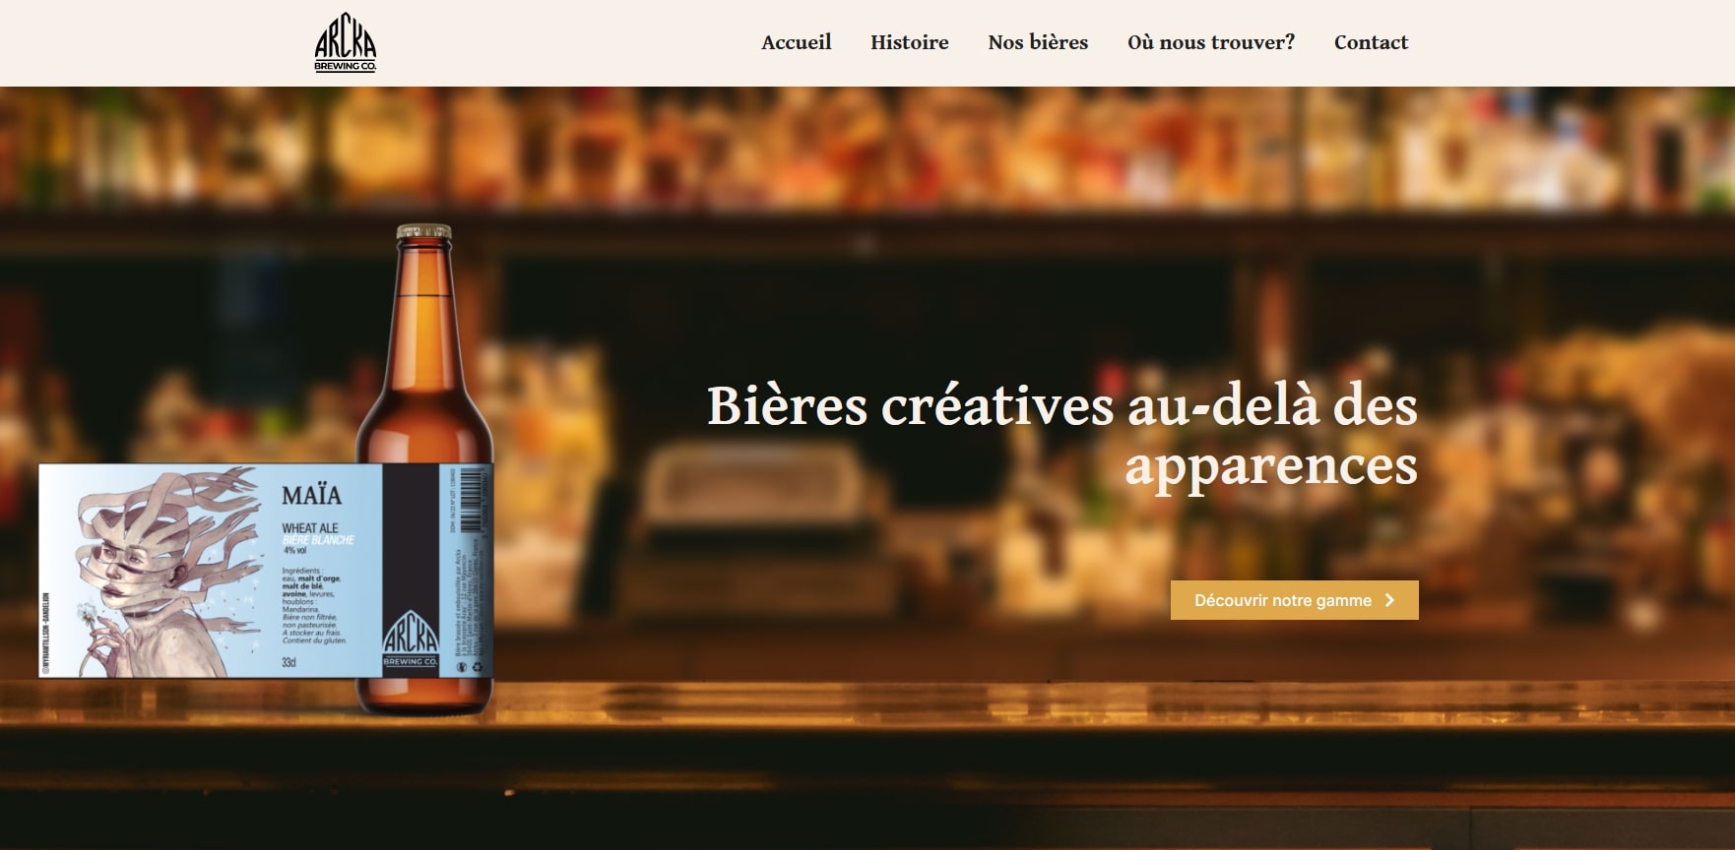Click the chevron arrow in the gold button
This screenshot has height=850, width=1735.
click(x=1389, y=600)
